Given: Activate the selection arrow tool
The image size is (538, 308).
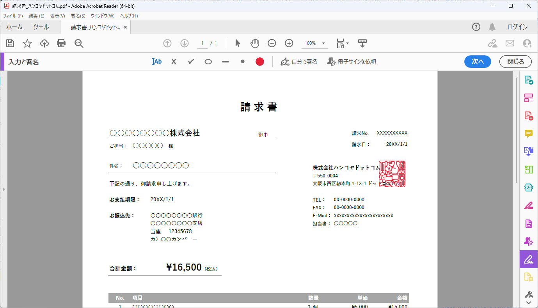Looking at the screenshot, I should [x=237, y=43].
